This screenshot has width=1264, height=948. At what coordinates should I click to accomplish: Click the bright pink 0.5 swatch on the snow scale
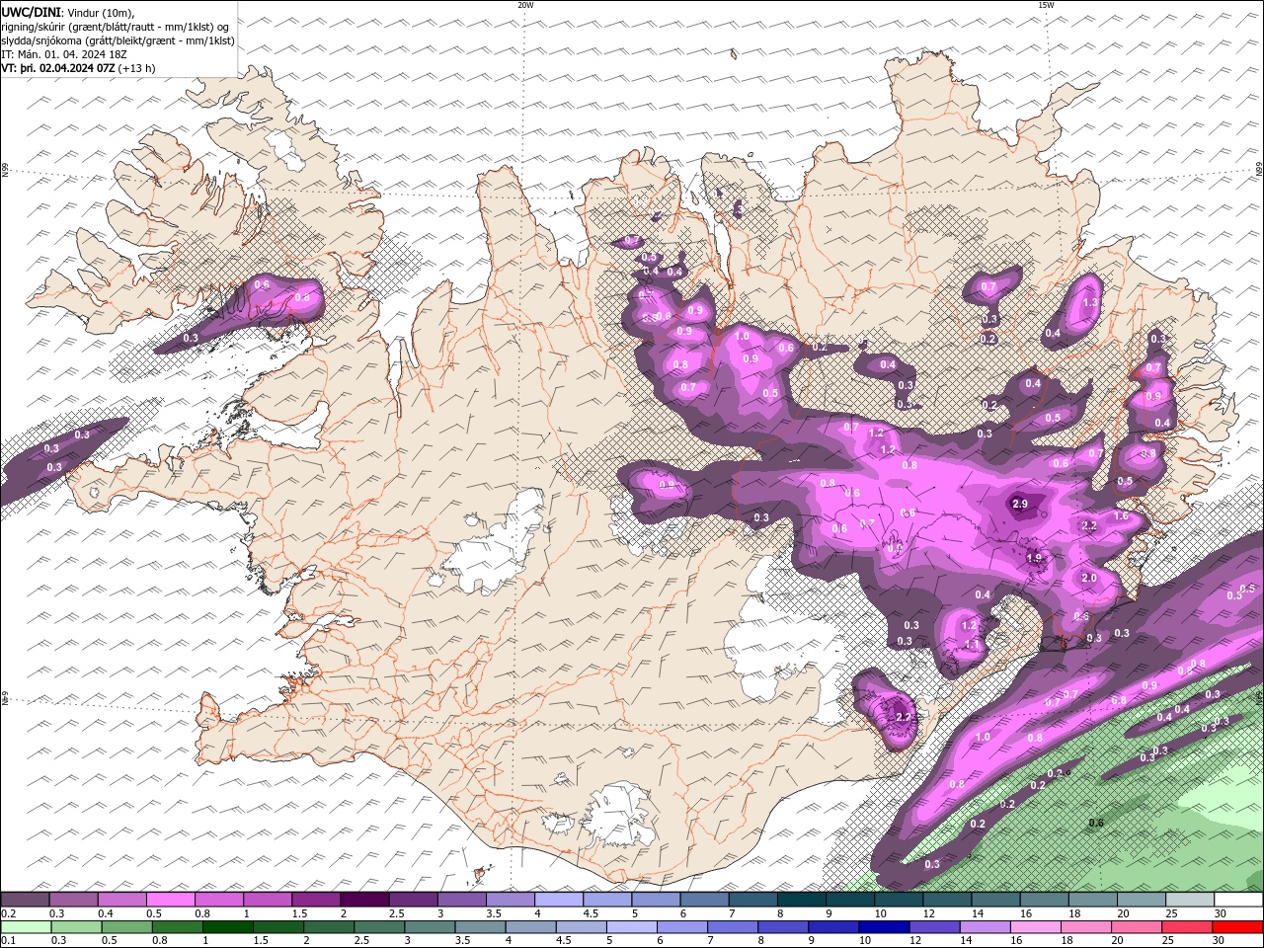pos(171,900)
